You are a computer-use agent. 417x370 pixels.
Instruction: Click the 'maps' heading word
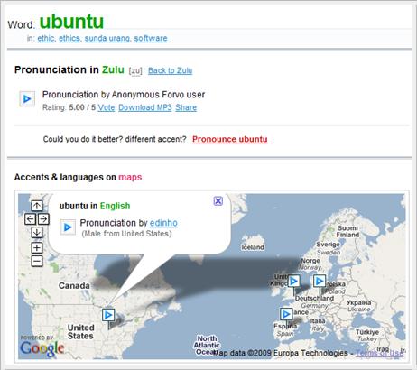point(130,177)
